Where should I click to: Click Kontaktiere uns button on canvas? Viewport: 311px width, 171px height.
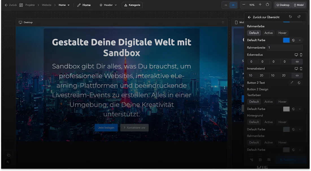click(x=134, y=128)
